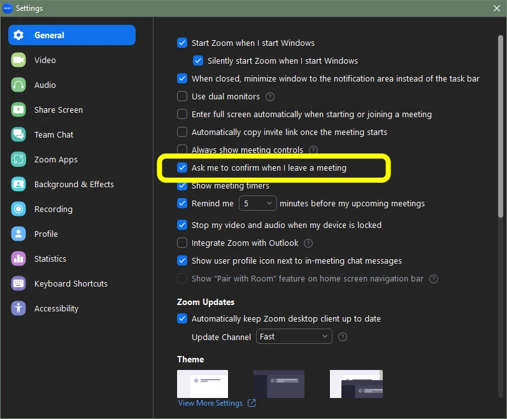Toggle minimize window to notification area checkbox
The width and height of the screenshot is (507, 419).
182,78
